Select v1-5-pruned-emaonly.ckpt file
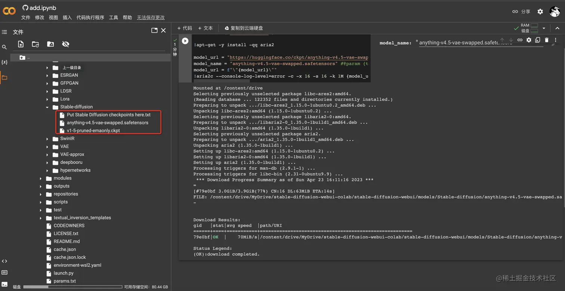Viewport: 565px width, 291px height. (93, 131)
